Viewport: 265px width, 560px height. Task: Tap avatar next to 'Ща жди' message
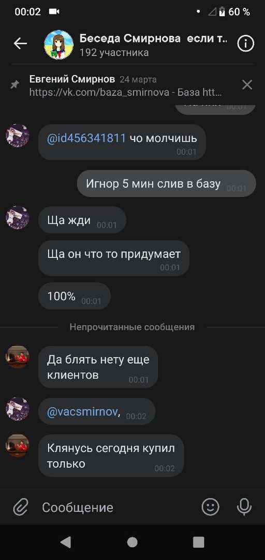18,217
